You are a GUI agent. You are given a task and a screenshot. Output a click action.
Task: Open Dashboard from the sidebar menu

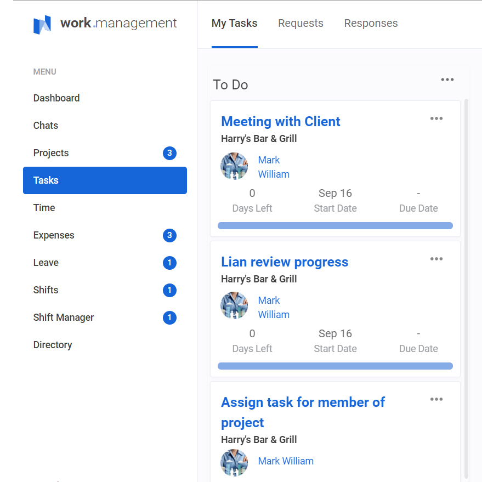pos(56,98)
